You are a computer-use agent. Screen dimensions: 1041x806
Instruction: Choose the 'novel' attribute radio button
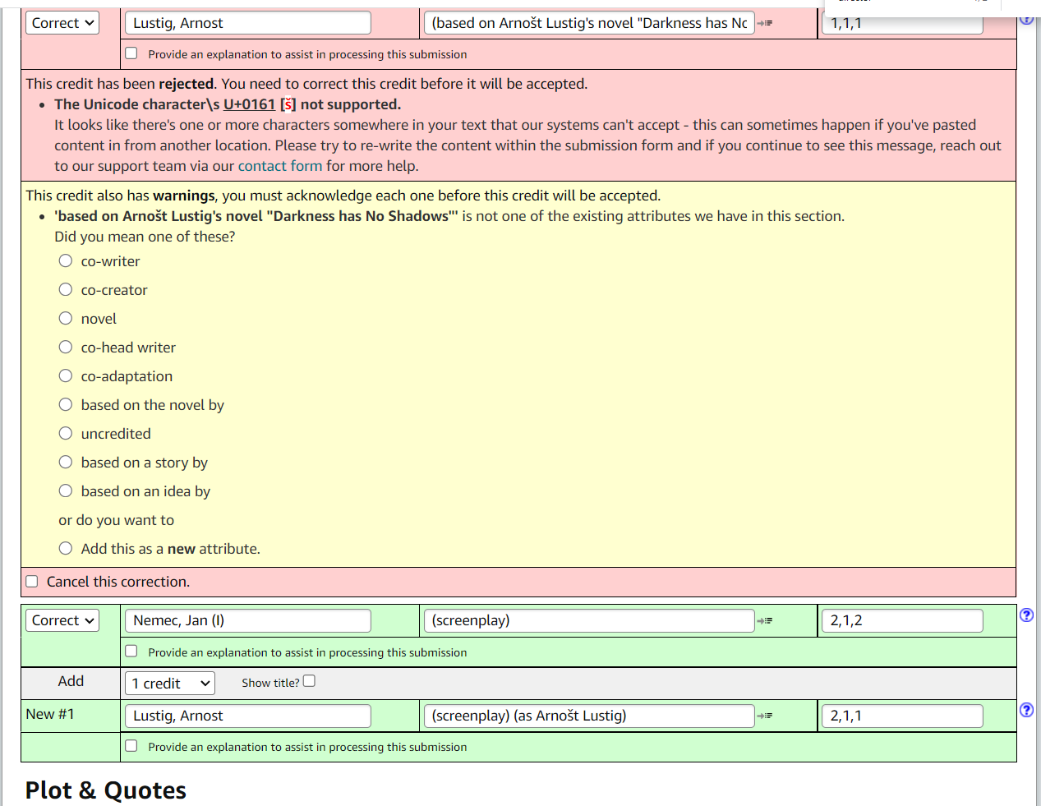click(66, 318)
